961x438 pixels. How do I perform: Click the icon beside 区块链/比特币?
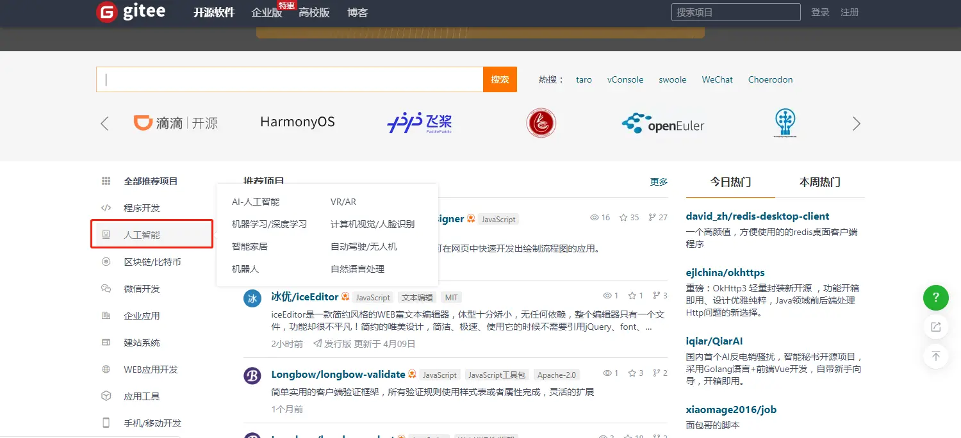coord(106,262)
